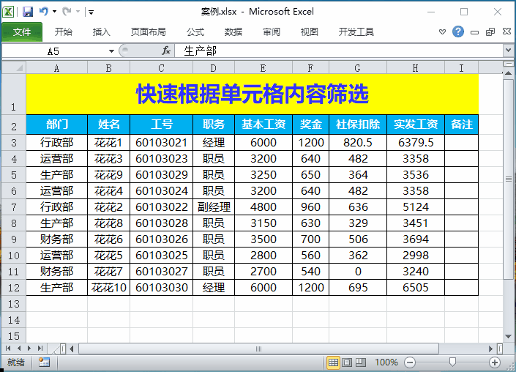Click the 100% zoom level button
Screen dimensions: 516x372
coord(386,362)
